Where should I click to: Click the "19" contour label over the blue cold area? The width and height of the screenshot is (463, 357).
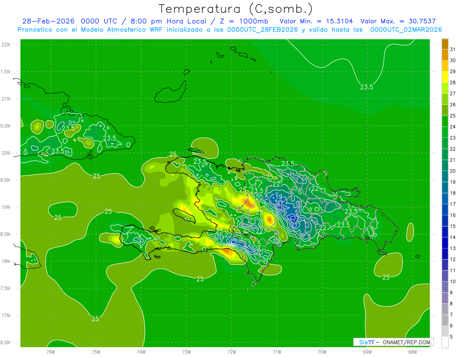[279, 196]
